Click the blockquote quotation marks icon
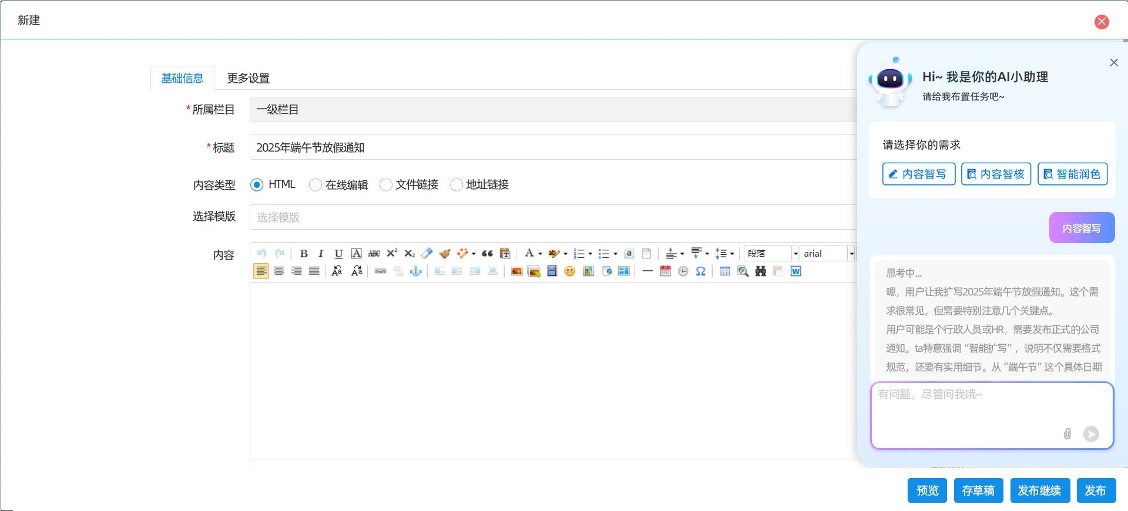Viewport: 1128px width, 511px height. (x=487, y=254)
